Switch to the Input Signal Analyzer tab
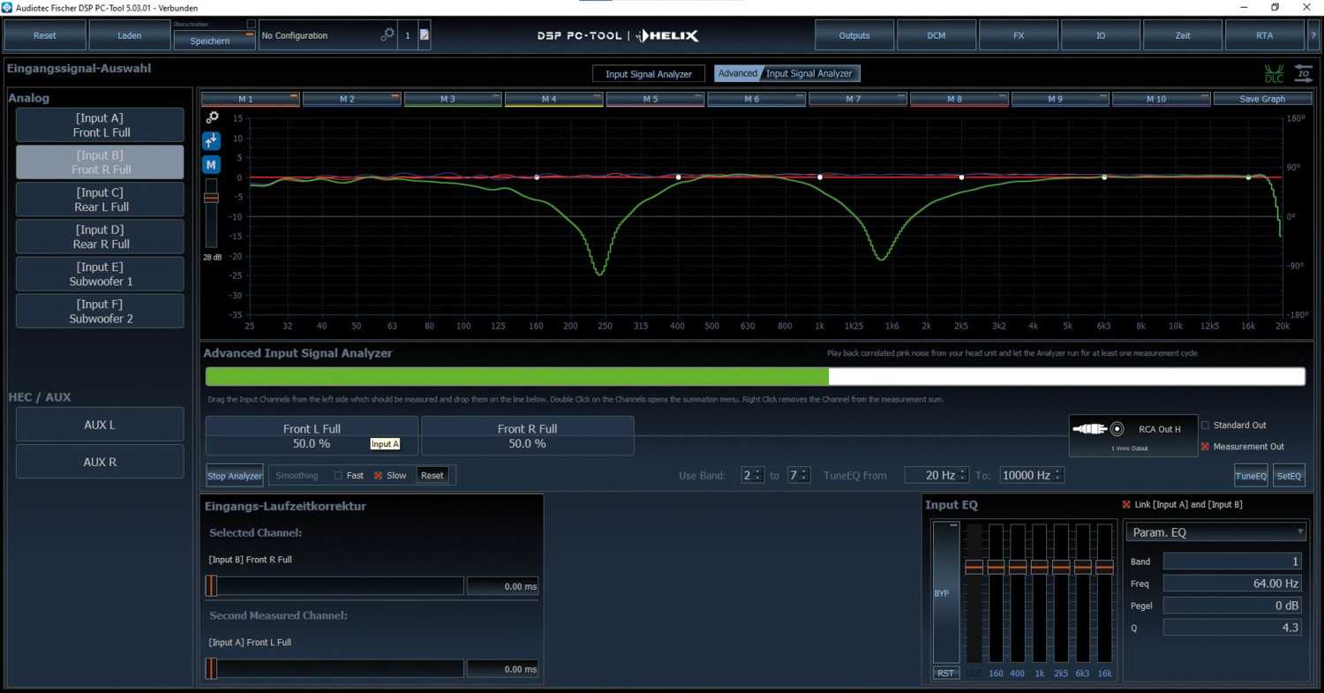Screen dimensions: 1324x693 pyautogui.click(x=649, y=74)
